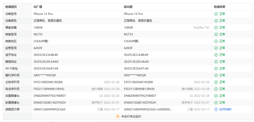This screenshot has width=254, height=122.
Task: Click the 检测项目 column header
Action: [11, 7]
